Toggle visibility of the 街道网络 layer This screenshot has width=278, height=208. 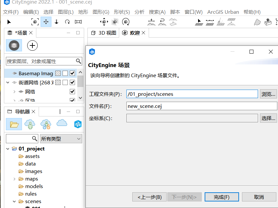(x=72, y=82)
